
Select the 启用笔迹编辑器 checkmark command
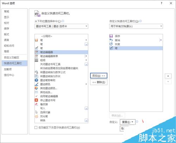[61, 96]
